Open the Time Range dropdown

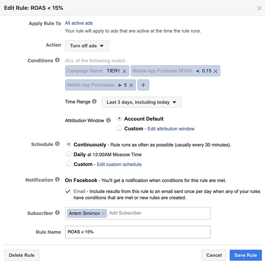click(141, 102)
